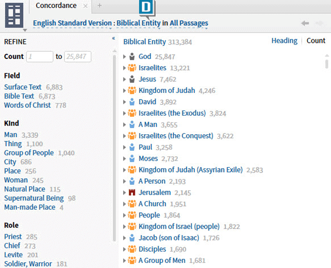Switch to the Concordance tab
331x268 pixels.
[56, 6]
